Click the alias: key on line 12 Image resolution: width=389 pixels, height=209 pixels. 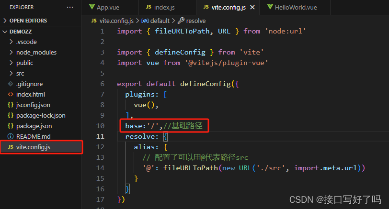point(146,147)
